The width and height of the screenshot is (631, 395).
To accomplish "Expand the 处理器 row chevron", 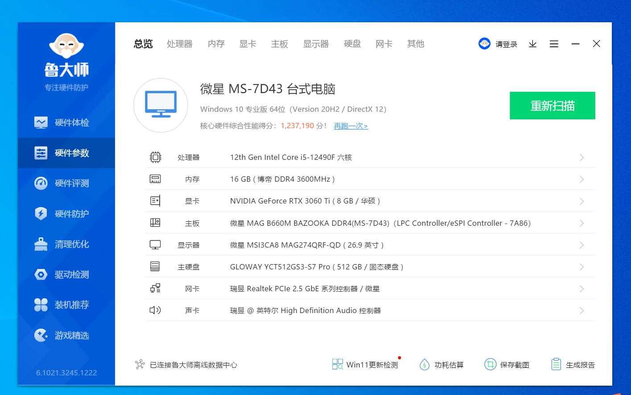I will [x=582, y=158].
